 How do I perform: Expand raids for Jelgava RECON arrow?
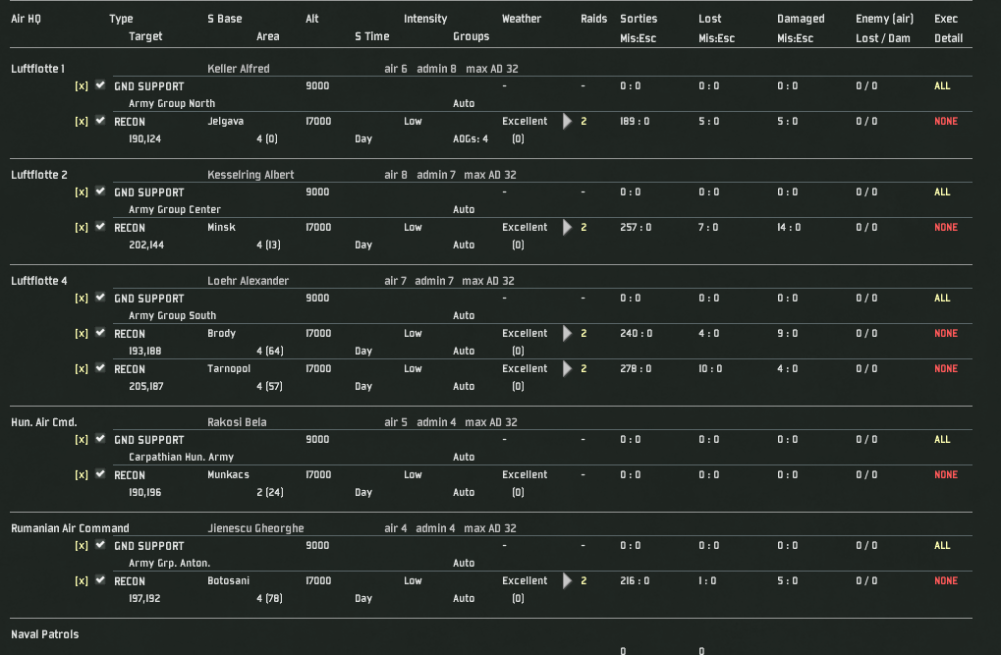click(567, 122)
